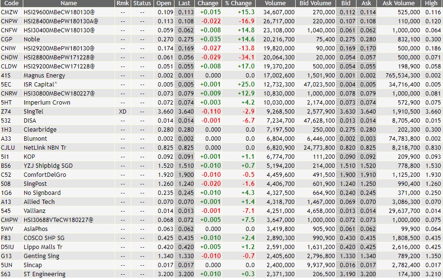Open the Sincap row
The height and width of the screenshot is (279, 443).
33,265
